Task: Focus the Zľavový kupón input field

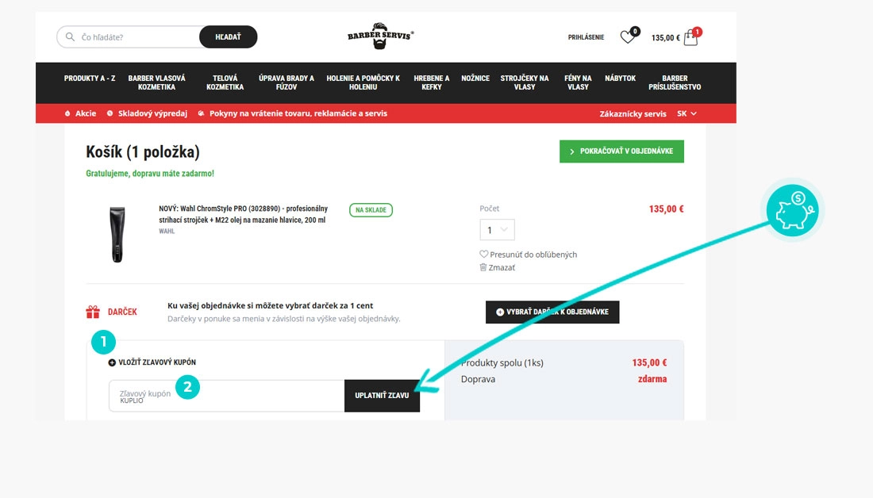Action: coord(227,396)
